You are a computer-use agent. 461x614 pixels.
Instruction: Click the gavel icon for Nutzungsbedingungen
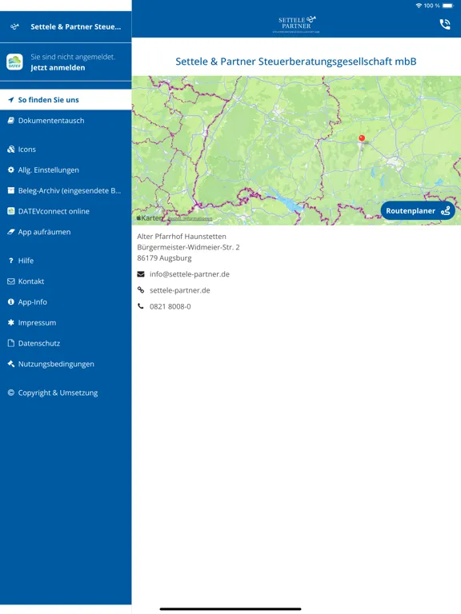[11, 364]
